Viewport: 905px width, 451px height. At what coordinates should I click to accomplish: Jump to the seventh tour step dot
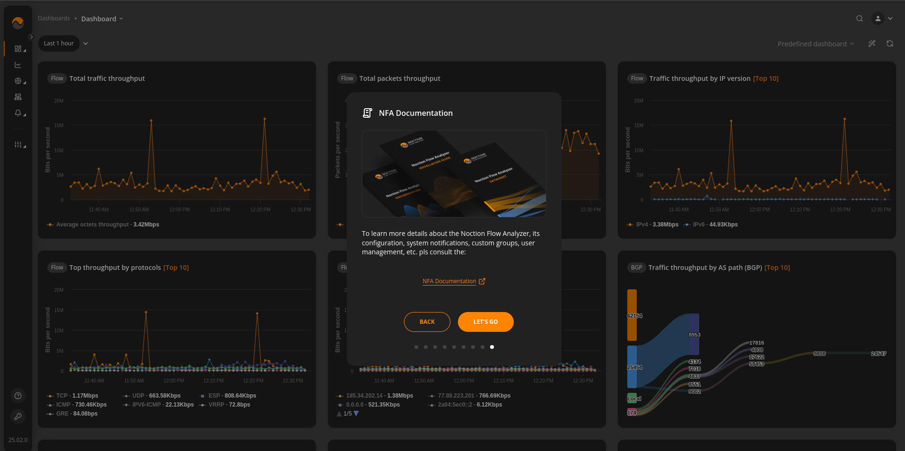(473, 347)
